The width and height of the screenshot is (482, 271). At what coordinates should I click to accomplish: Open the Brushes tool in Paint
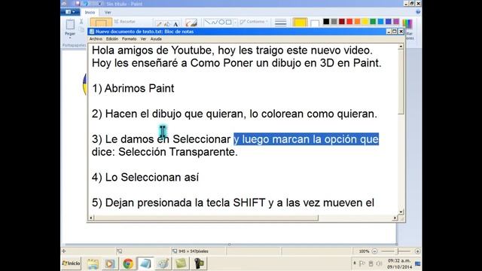[x=191, y=23]
